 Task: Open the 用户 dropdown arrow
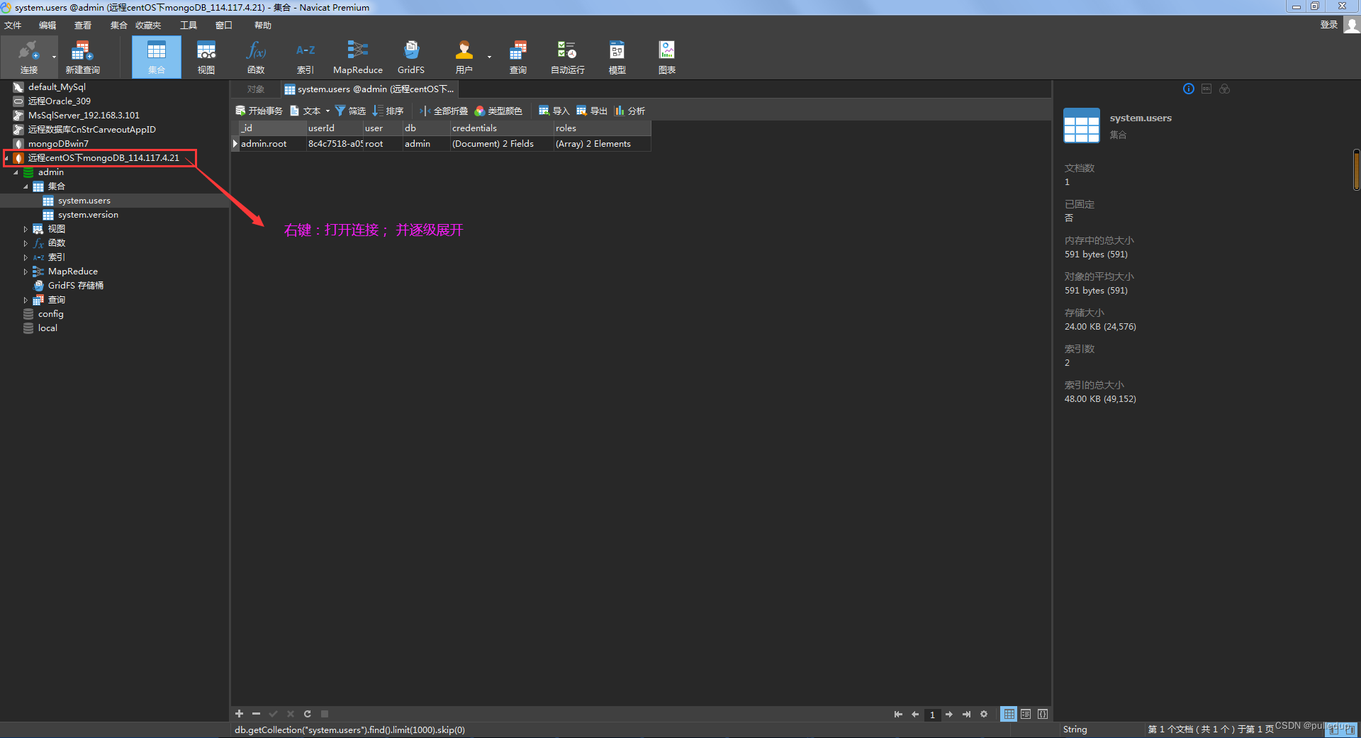(x=489, y=57)
